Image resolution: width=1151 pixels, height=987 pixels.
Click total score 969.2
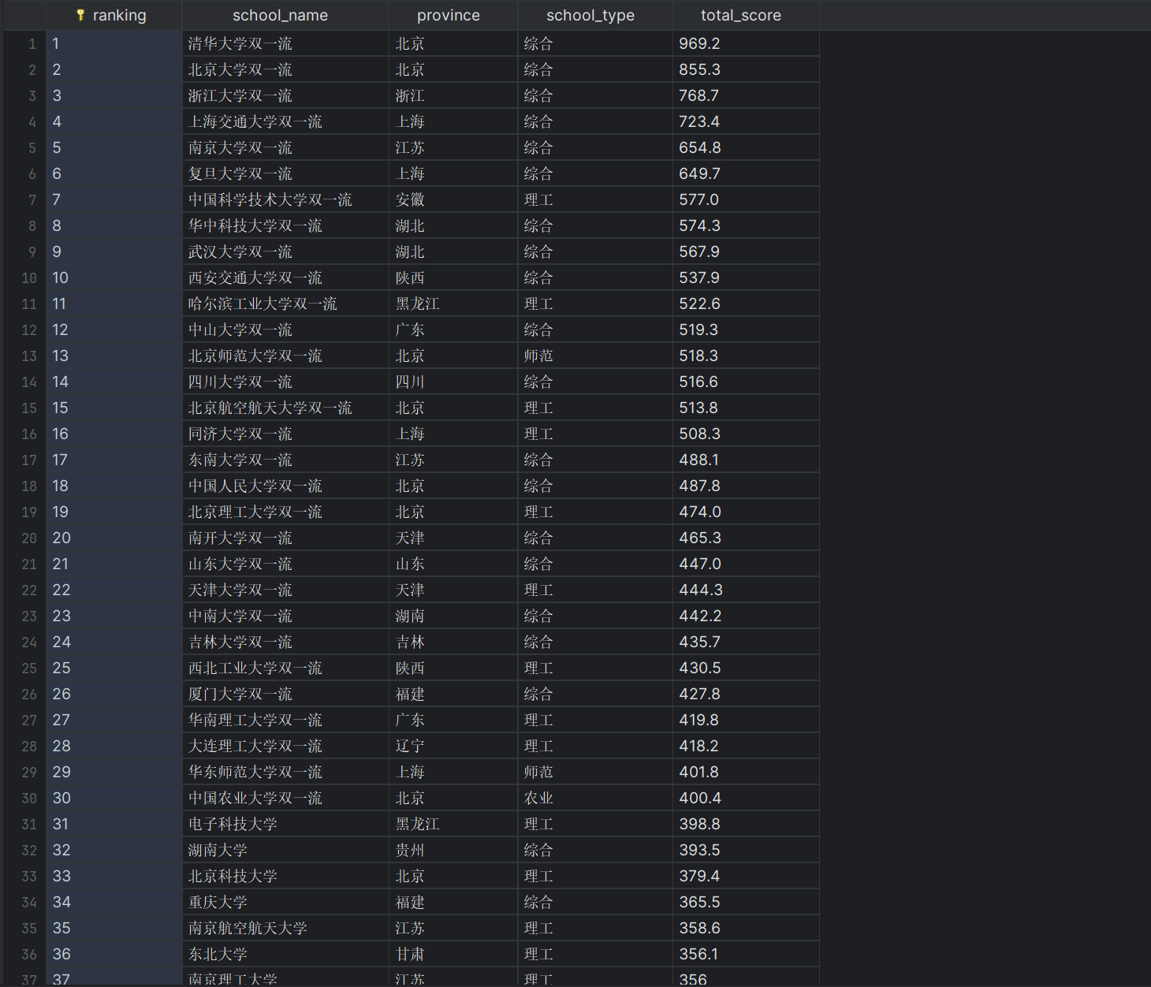pos(746,43)
